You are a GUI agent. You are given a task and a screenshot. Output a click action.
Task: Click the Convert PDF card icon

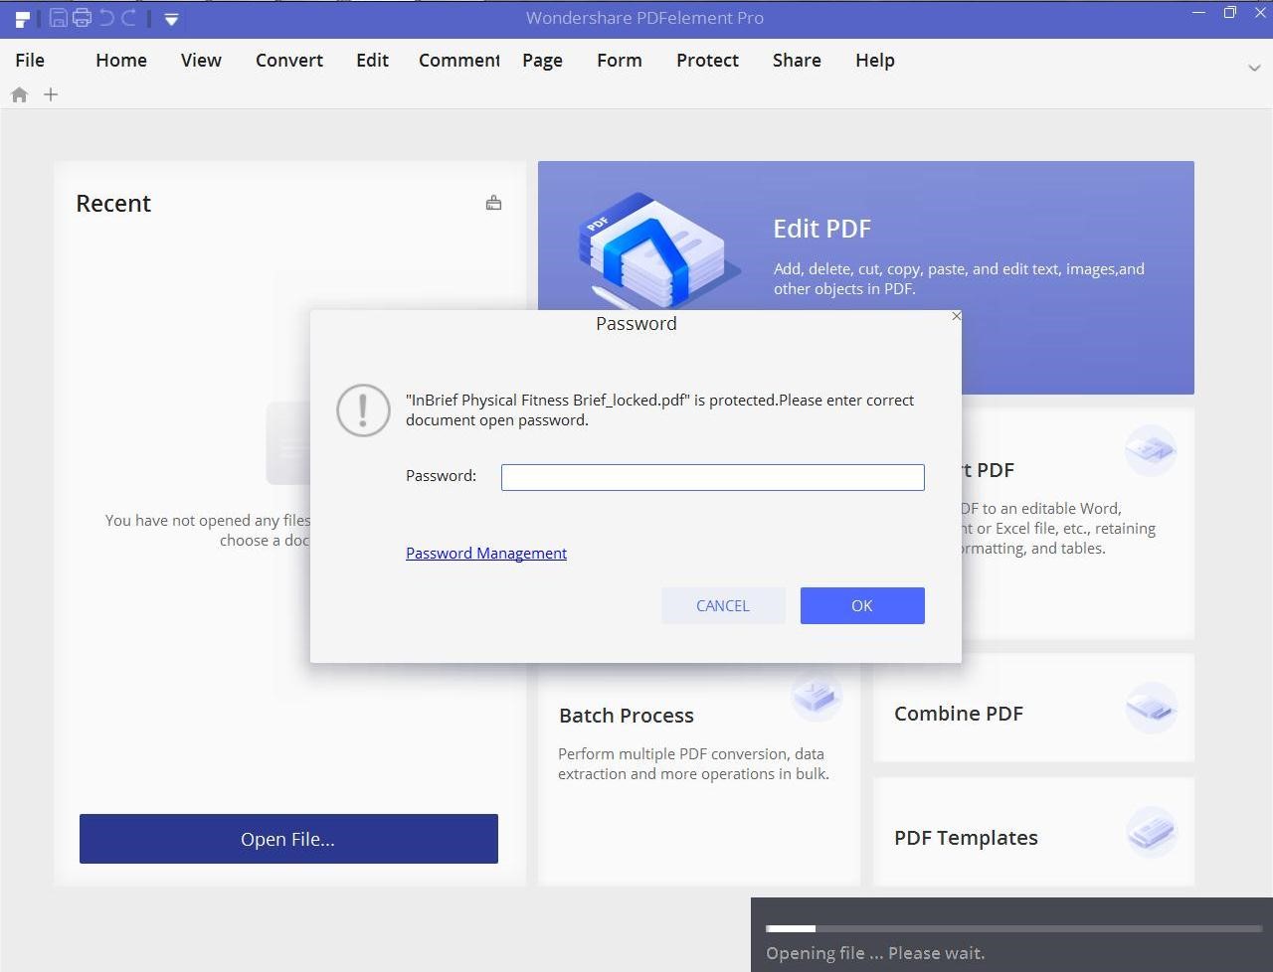pos(1151,450)
